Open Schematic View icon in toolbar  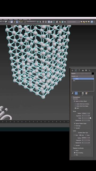point(54,22)
